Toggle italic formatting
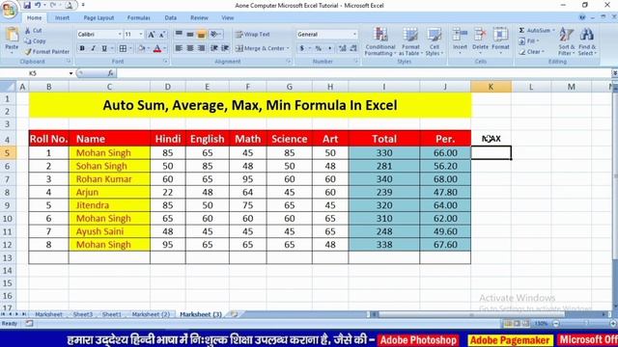 tap(93, 48)
